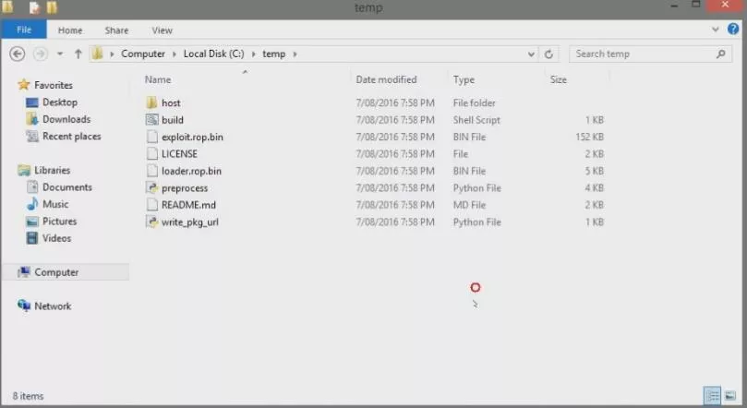Open Downloads in the Favorites sidebar
The image size is (747, 408).
point(66,119)
